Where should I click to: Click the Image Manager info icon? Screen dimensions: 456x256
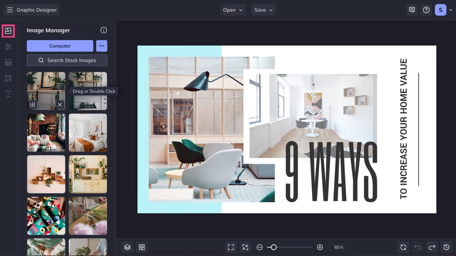[x=104, y=30]
